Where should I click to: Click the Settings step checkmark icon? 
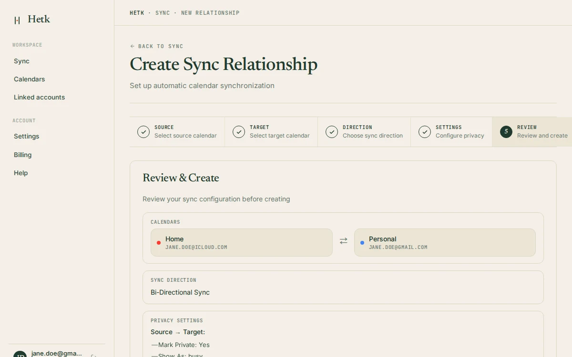click(x=425, y=132)
